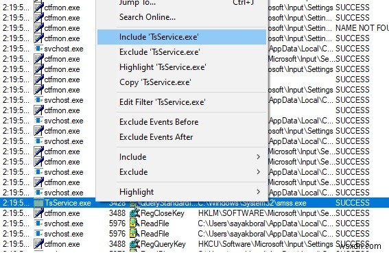Click PID 3488 in the RegCloseKey row
This screenshot has height=253, width=389.
point(117,213)
